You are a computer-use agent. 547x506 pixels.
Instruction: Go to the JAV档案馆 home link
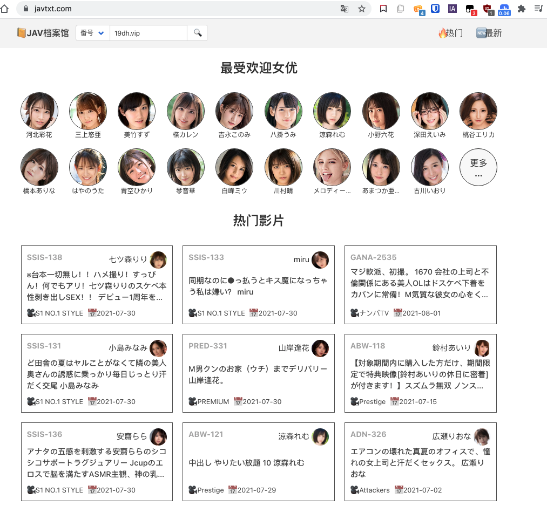[x=43, y=33]
